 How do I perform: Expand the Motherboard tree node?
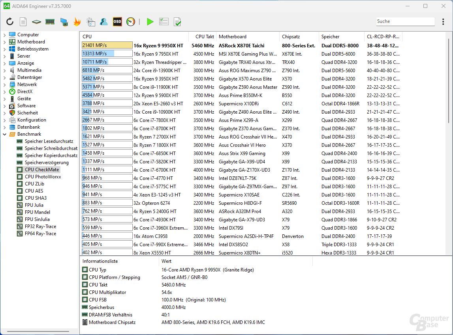(5, 42)
